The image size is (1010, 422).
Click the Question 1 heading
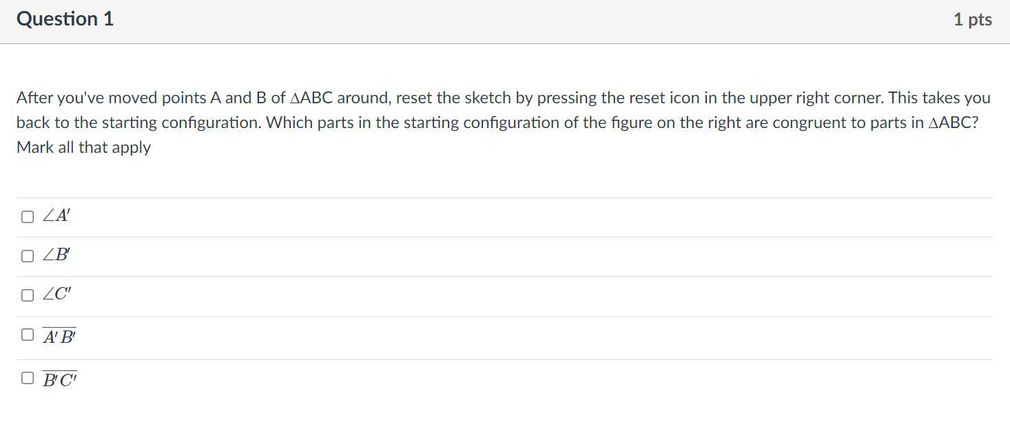point(65,19)
